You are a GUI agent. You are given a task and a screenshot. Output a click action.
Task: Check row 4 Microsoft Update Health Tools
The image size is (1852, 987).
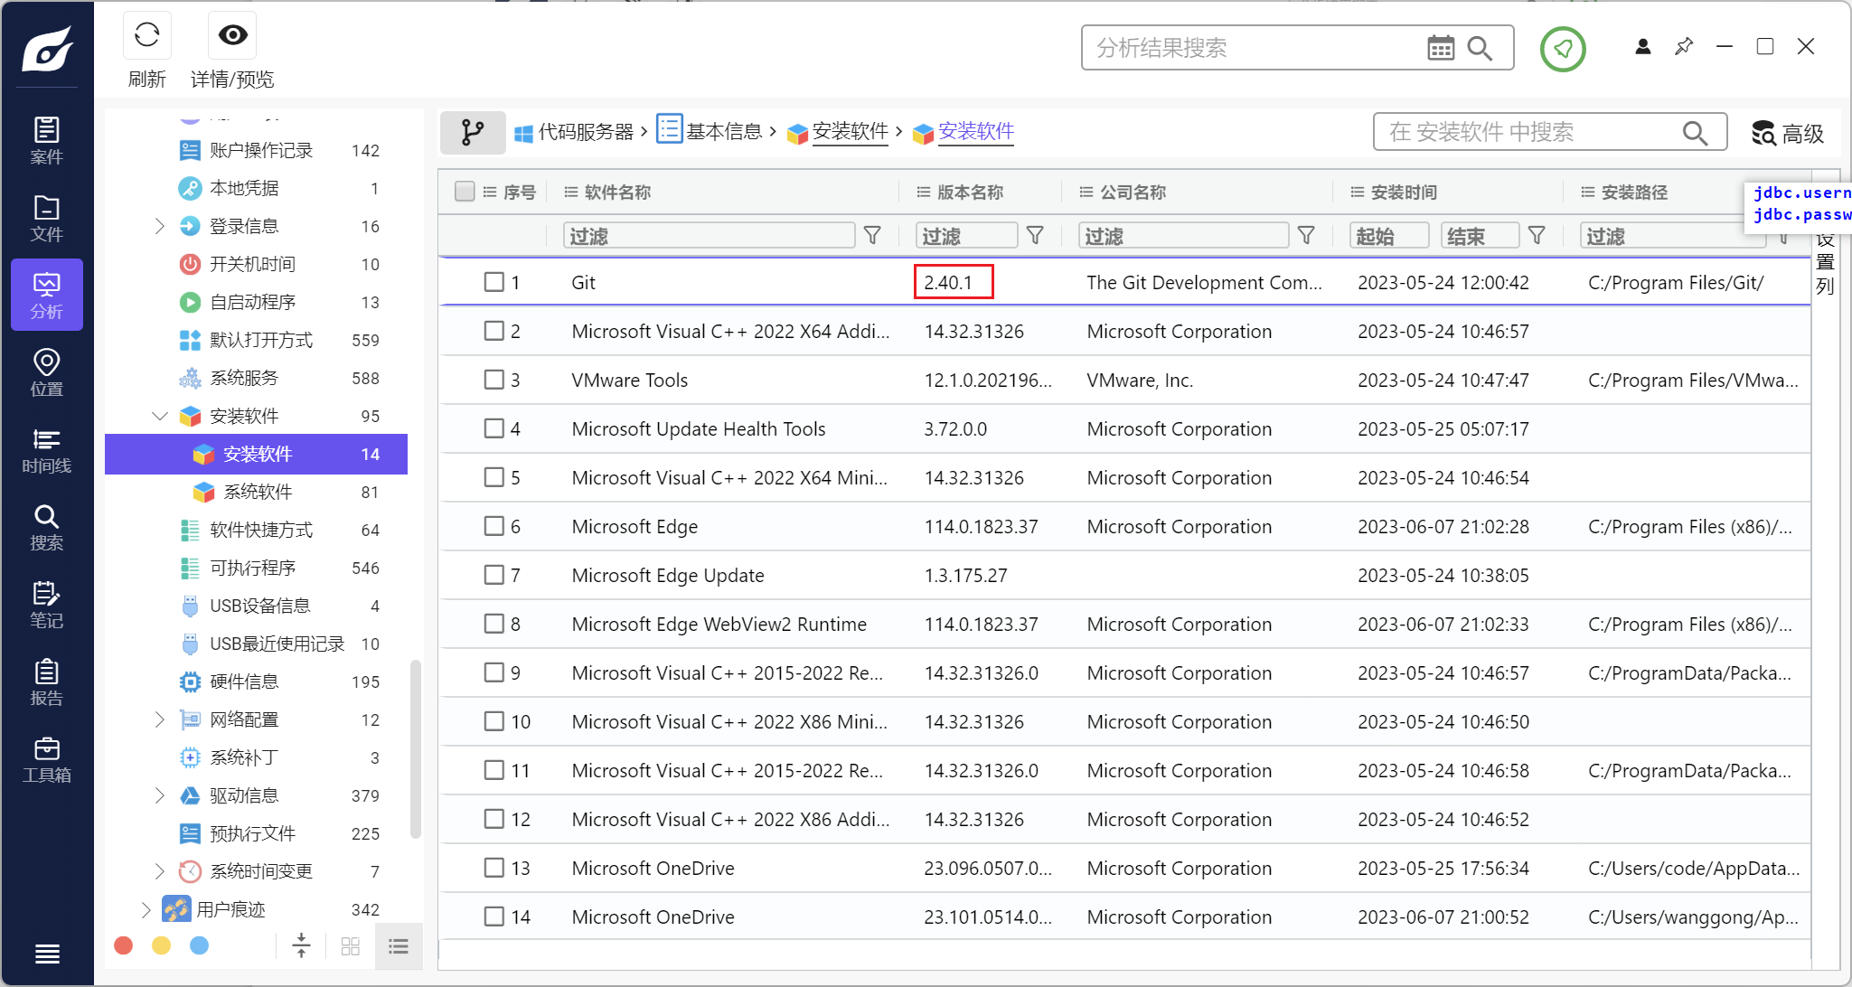click(494, 428)
